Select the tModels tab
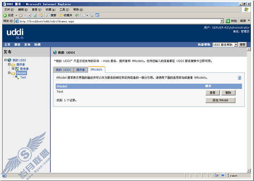254x181 pixels. coord(97,69)
